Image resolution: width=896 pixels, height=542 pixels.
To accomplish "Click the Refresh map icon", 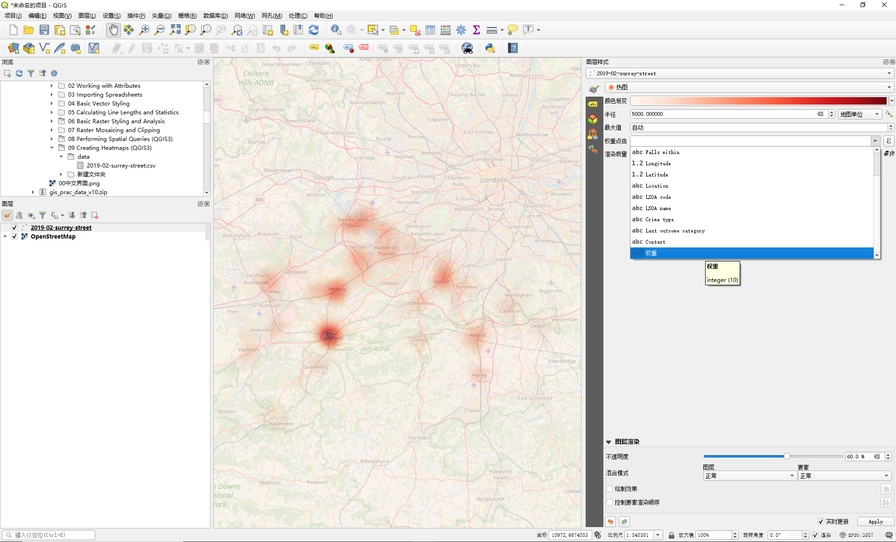I will [x=314, y=30].
